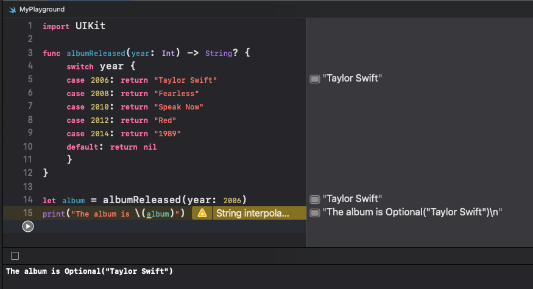Image resolution: width=533 pixels, height=289 pixels.
Task: Click the "Taylor Swift" string literal in code
Action: (x=185, y=80)
